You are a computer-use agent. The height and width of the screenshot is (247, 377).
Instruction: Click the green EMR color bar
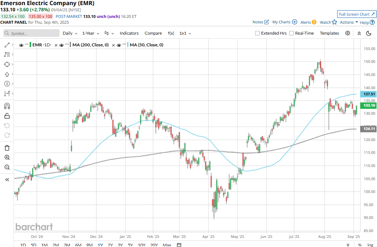coord(30,45)
